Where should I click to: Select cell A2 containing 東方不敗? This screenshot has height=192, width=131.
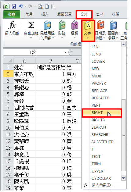pos(24,74)
